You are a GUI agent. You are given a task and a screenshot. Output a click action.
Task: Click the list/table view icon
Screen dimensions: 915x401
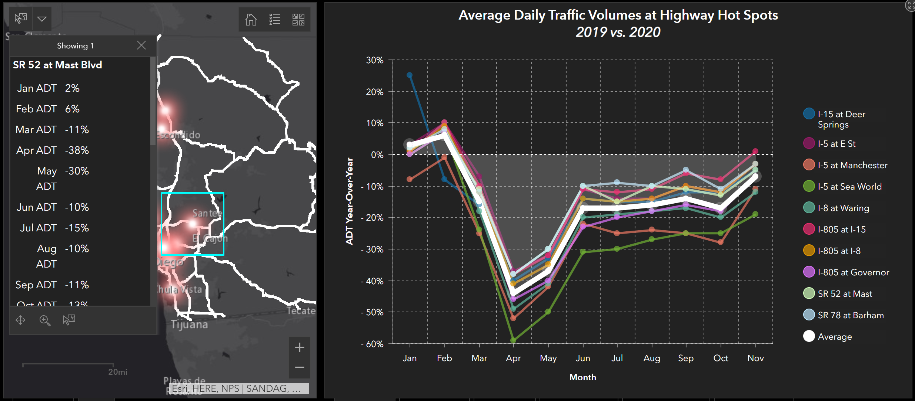[x=274, y=20]
